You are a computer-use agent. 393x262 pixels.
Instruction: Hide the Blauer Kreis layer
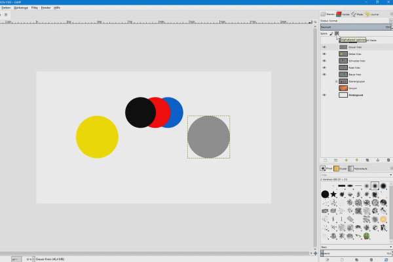pos(324,75)
